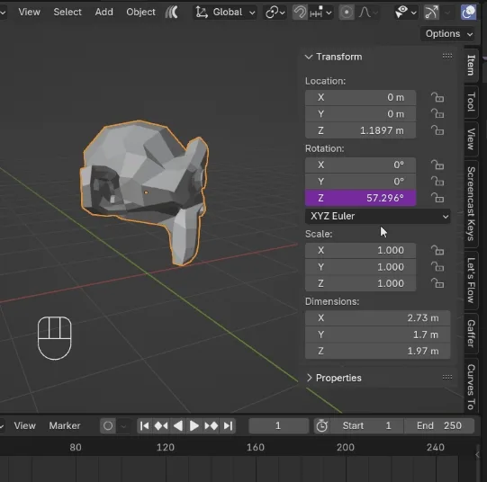Open the Select menu
The image size is (487, 482).
tap(68, 12)
